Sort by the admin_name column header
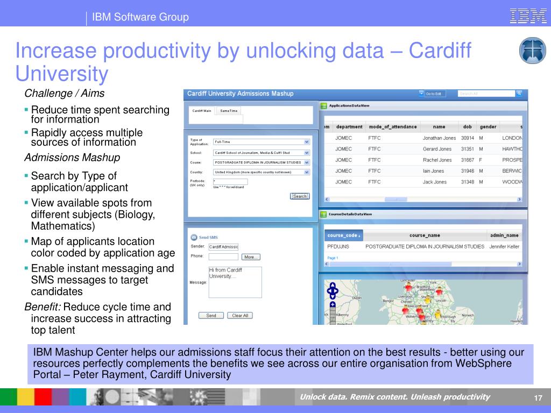The width and height of the screenshot is (551, 413). 504,236
